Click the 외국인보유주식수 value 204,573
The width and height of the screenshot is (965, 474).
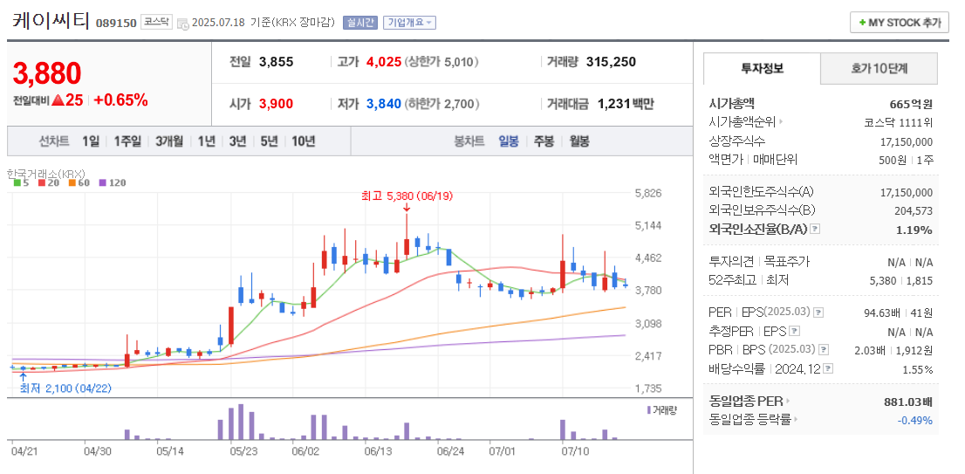[914, 210]
